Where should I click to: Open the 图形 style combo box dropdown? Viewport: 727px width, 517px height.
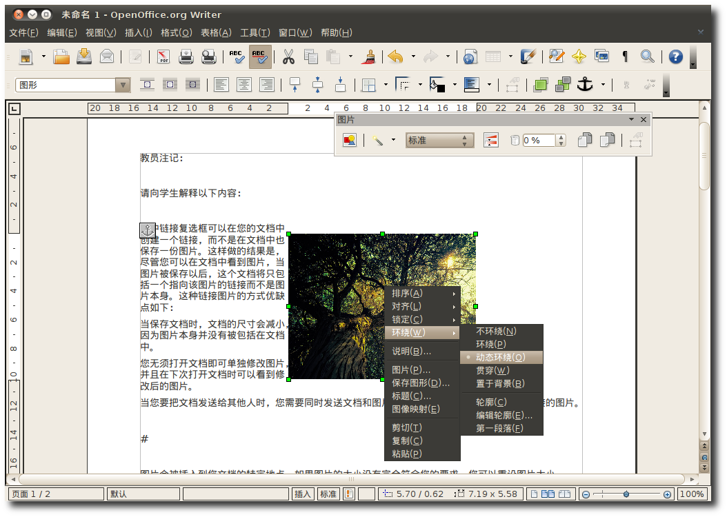tap(123, 85)
